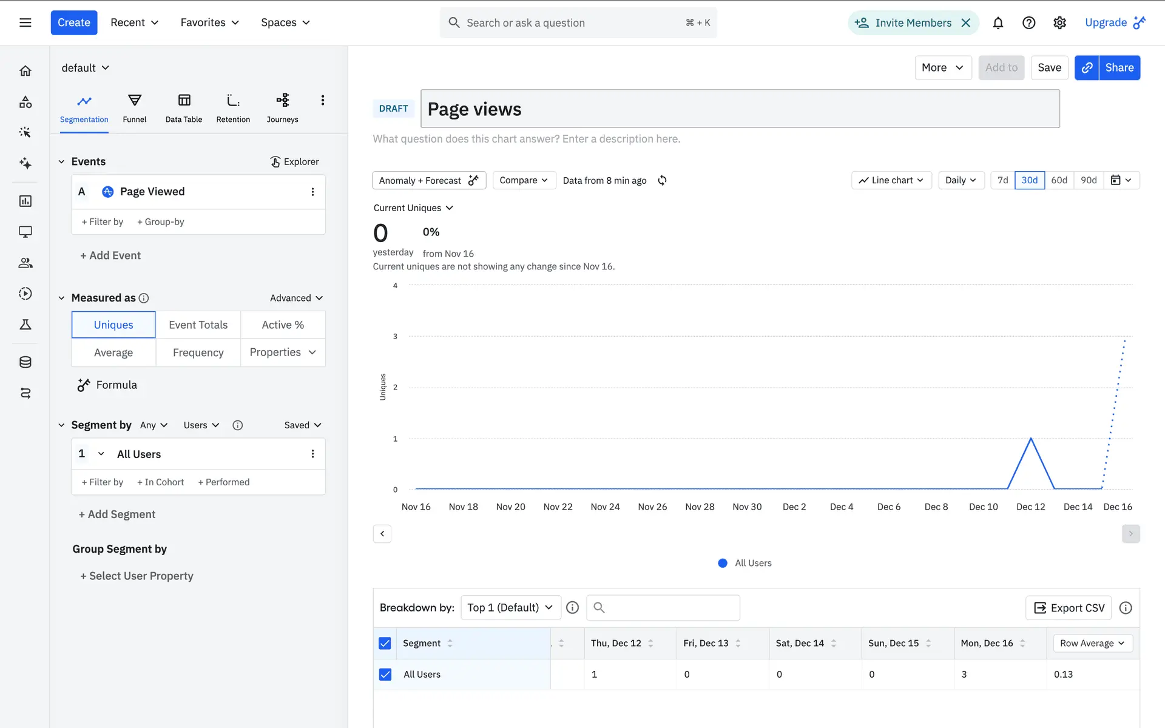1165x728 pixels.
Task: Open the Favorites menu
Action: point(209,22)
